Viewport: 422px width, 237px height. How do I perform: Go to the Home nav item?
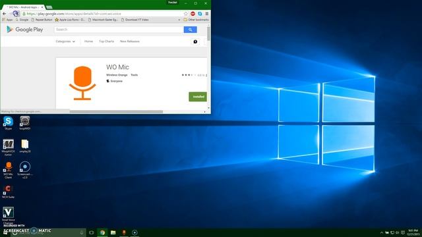(88, 41)
